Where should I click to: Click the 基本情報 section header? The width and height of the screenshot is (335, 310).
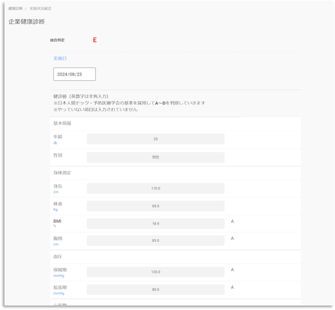pos(62,123)
